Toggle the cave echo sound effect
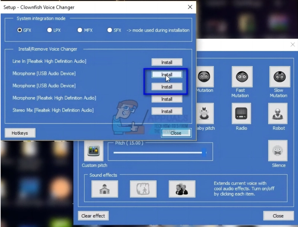Viewport: 298px width, 227px height. click(143, 189)
